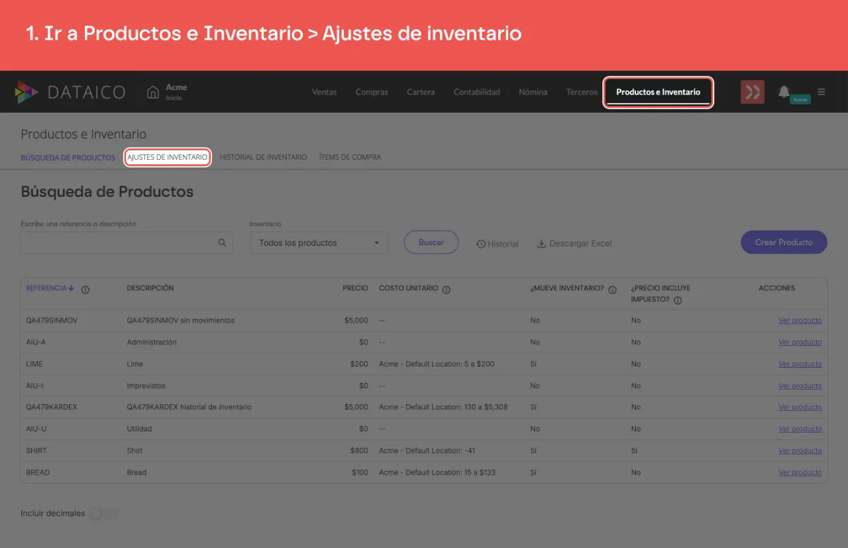Click the 'Utilidad' description cell
848x548 pixels.
[x=139, y=429]
